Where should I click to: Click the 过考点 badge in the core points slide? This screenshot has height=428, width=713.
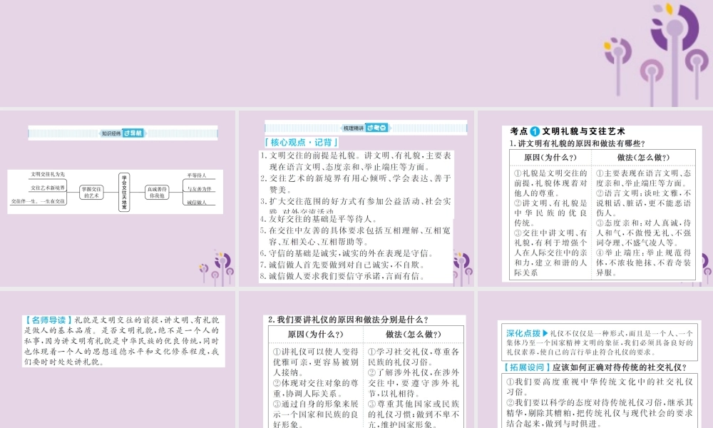point(377,128)
